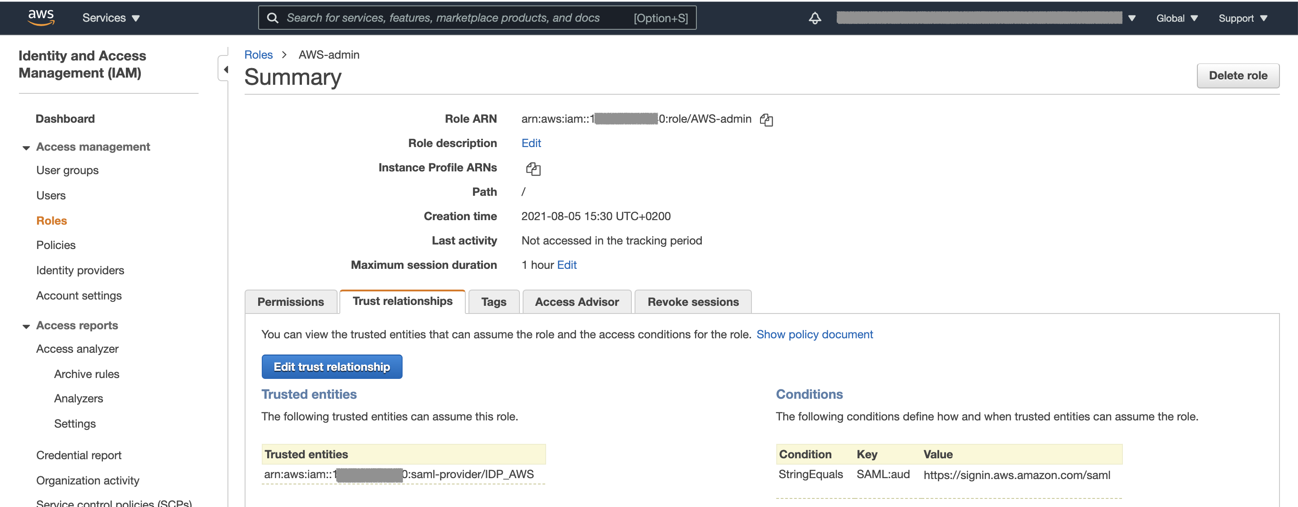Screen dimensions: 1298x507
Task: Open the Revoke sessions tab
Action: pyautogui.click(x=692, y=302)
